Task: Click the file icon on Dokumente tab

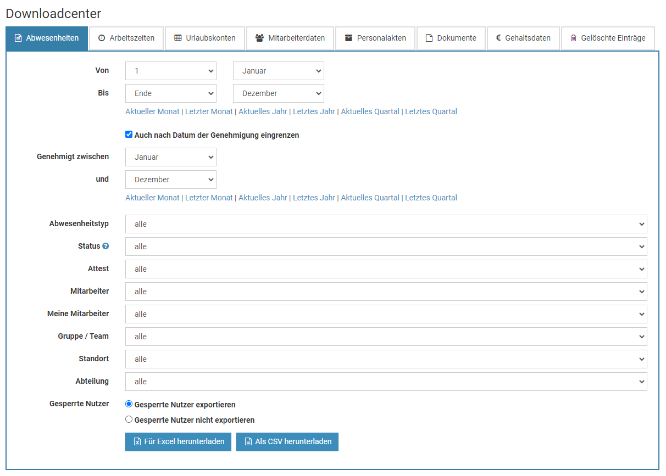Action: click(429, 38)
